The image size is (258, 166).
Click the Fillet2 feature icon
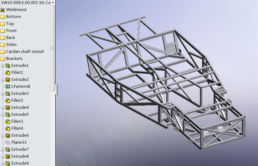(x=8, y=101)
